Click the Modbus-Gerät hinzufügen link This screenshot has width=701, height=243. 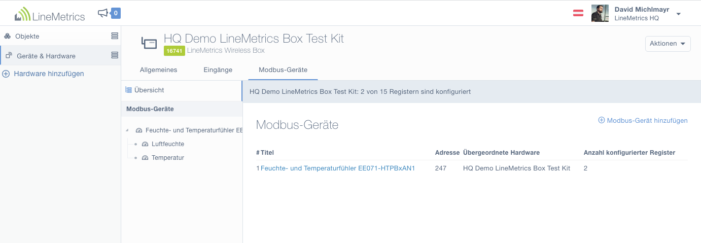point(643,120)
